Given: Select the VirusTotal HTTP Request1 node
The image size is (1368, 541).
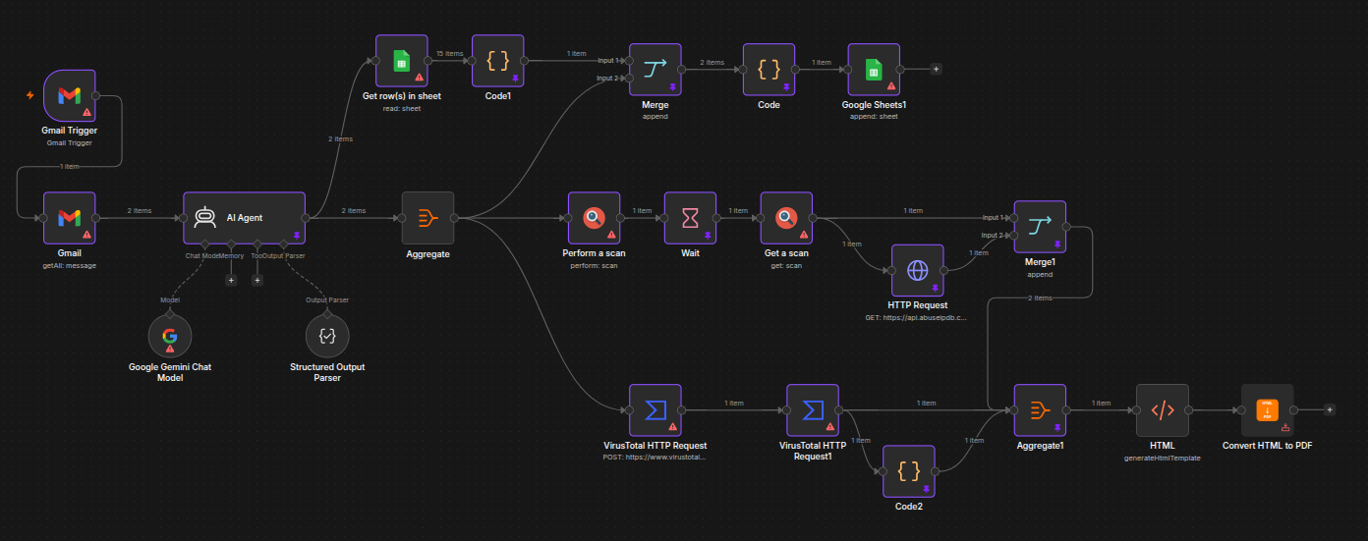Looking at the screenshot, I should pyautogui.click(x=812, y=410).
